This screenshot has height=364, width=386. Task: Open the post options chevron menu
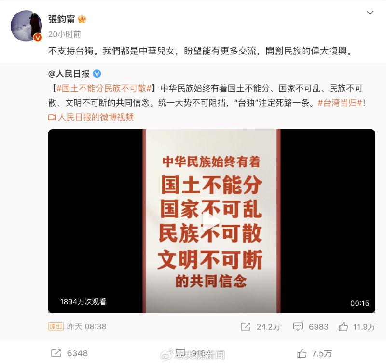click(370, 13)
